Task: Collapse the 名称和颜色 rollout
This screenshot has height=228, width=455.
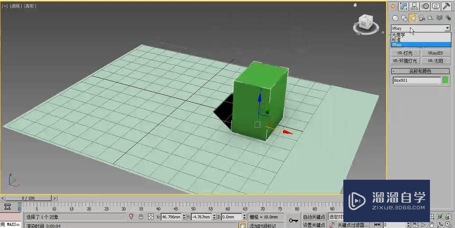Action: coord(420,71)
